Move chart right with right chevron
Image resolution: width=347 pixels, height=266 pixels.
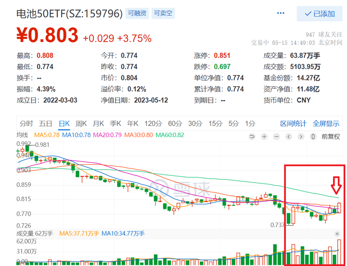pyautogui.click(x=301, y=137)
